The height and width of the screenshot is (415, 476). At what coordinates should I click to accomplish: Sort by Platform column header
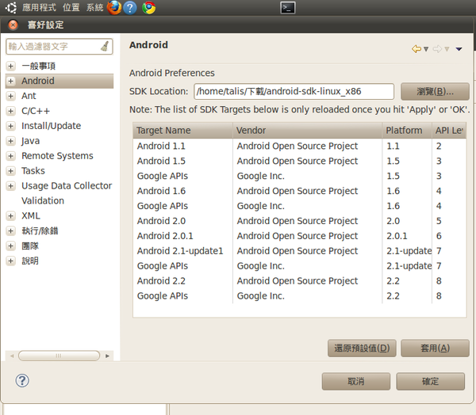coord(407,131)
